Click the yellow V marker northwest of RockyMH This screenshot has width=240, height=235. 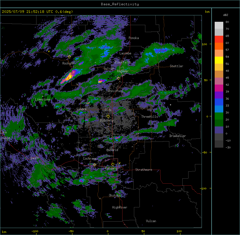[49, 51]
